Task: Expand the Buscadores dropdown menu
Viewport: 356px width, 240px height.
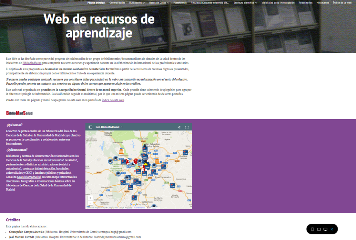Action: (x=137, y=3)
